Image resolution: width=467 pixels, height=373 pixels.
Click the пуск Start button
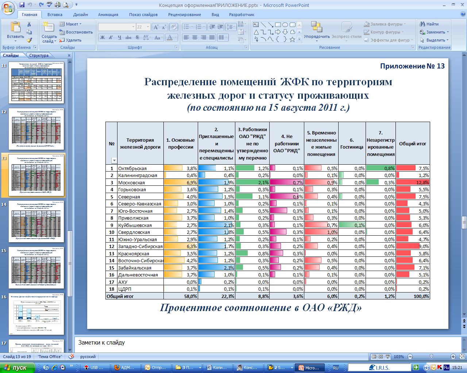pos(17,368)
